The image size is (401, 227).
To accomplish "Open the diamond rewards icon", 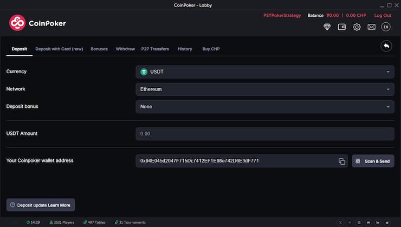I will [x=327, y=27].
